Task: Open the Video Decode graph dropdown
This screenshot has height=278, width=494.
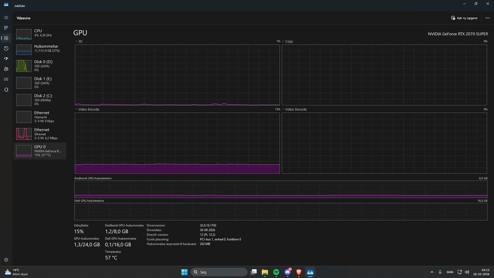Action: pyautogui.click(x=294, y=109)
